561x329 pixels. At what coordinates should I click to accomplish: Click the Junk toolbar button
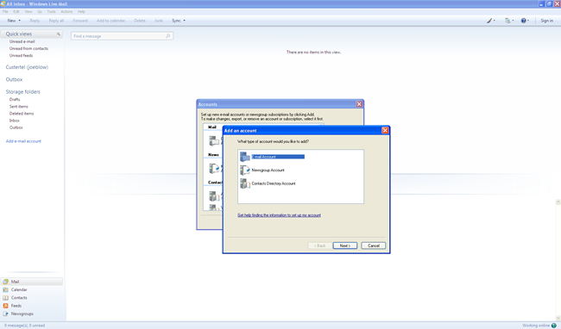(x=159, y=21)
